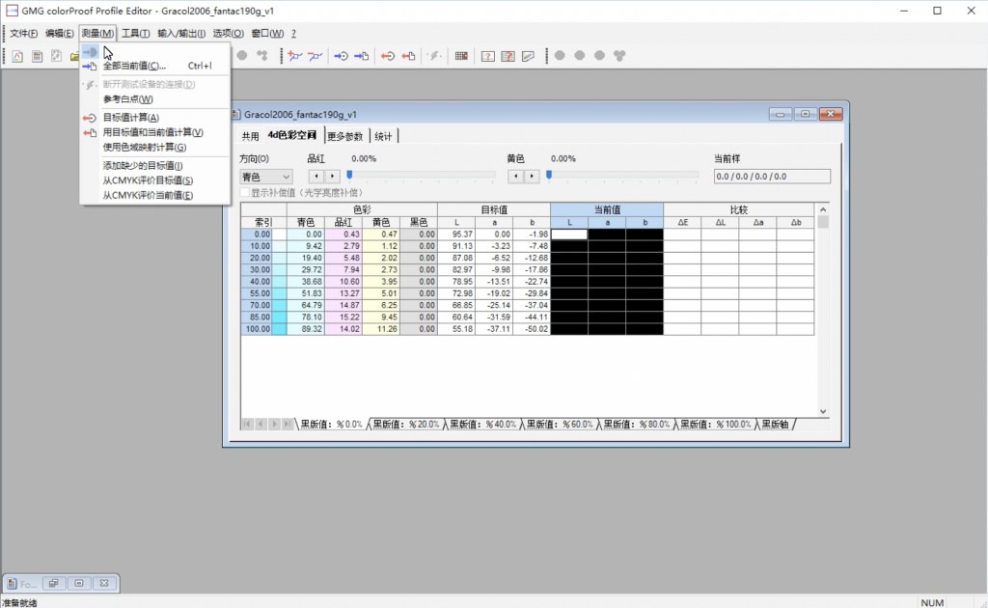The width and height of the screenshot is (988, 608).
Task: Click the new profile toolbar icon
Action: pos(17,56)
